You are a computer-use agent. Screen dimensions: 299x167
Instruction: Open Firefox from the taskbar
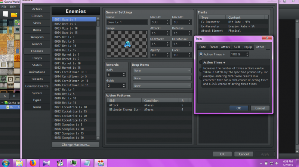[x=33, y=163]
